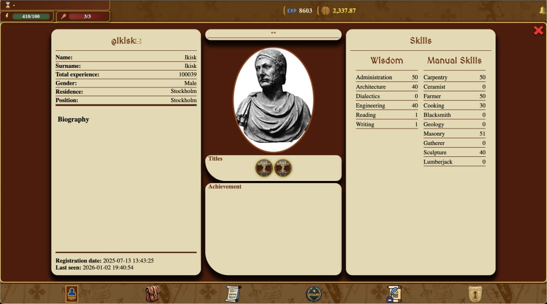This screenshot has height=304, width=547.
Task: Click the Wisdom column heading
Action: pyautogui.click(x=387, y=60)
